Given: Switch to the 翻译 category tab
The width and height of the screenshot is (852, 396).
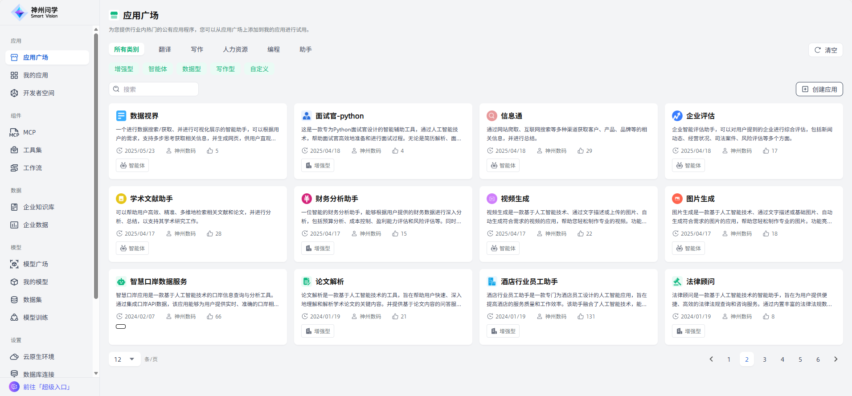Looking at the screenshot, I should click(x=165, y=49).
